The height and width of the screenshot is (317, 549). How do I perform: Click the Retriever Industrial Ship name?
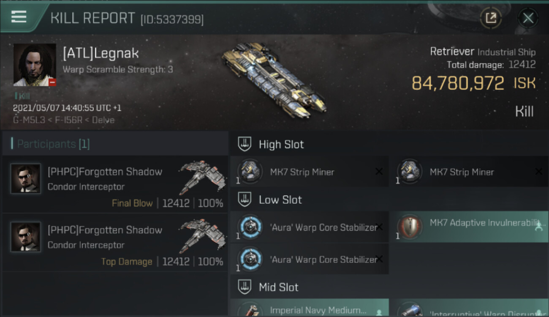[483, 52]
